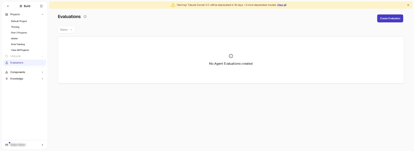Follow the View all link in banner
This screenshot has height=151, width=414.
tap(282, 5)
